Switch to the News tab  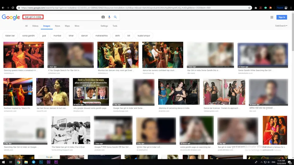pos(57,26)
